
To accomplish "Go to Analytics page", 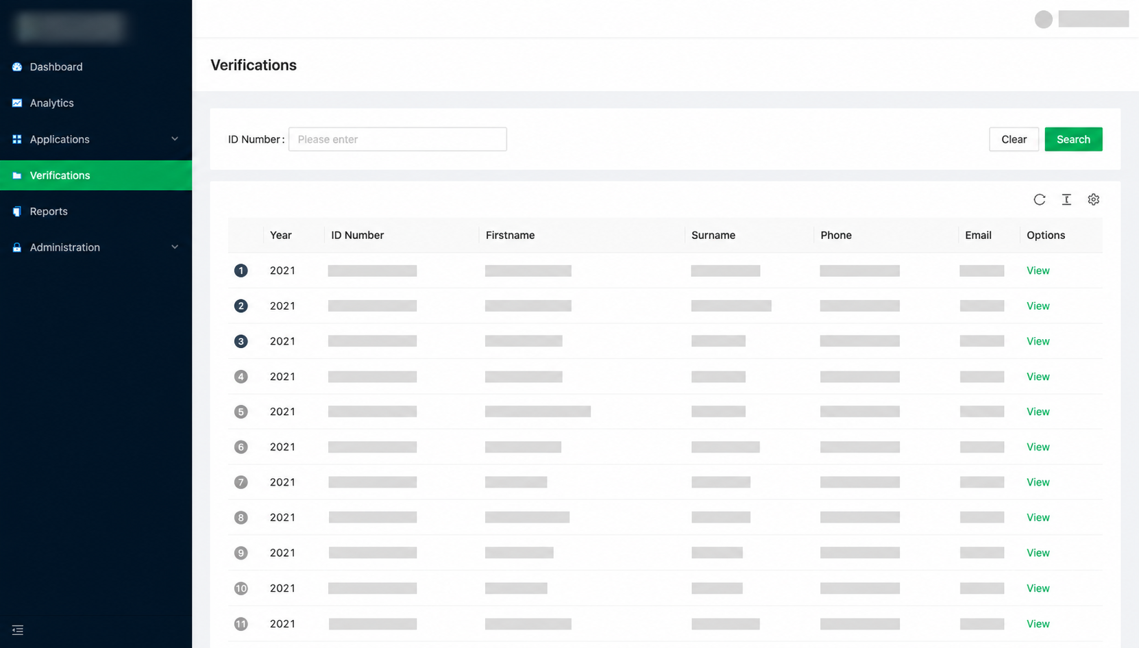I will tap(96, 103).
